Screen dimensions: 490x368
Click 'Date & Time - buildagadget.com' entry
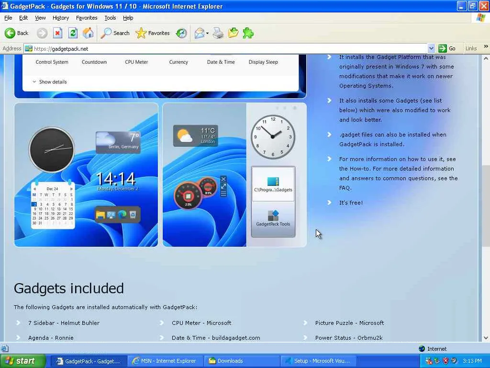216,338
